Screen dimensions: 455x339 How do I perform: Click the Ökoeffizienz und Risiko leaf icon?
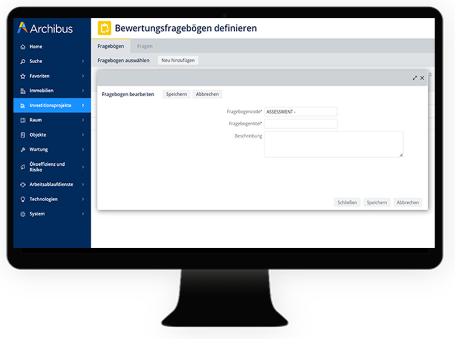23,167
